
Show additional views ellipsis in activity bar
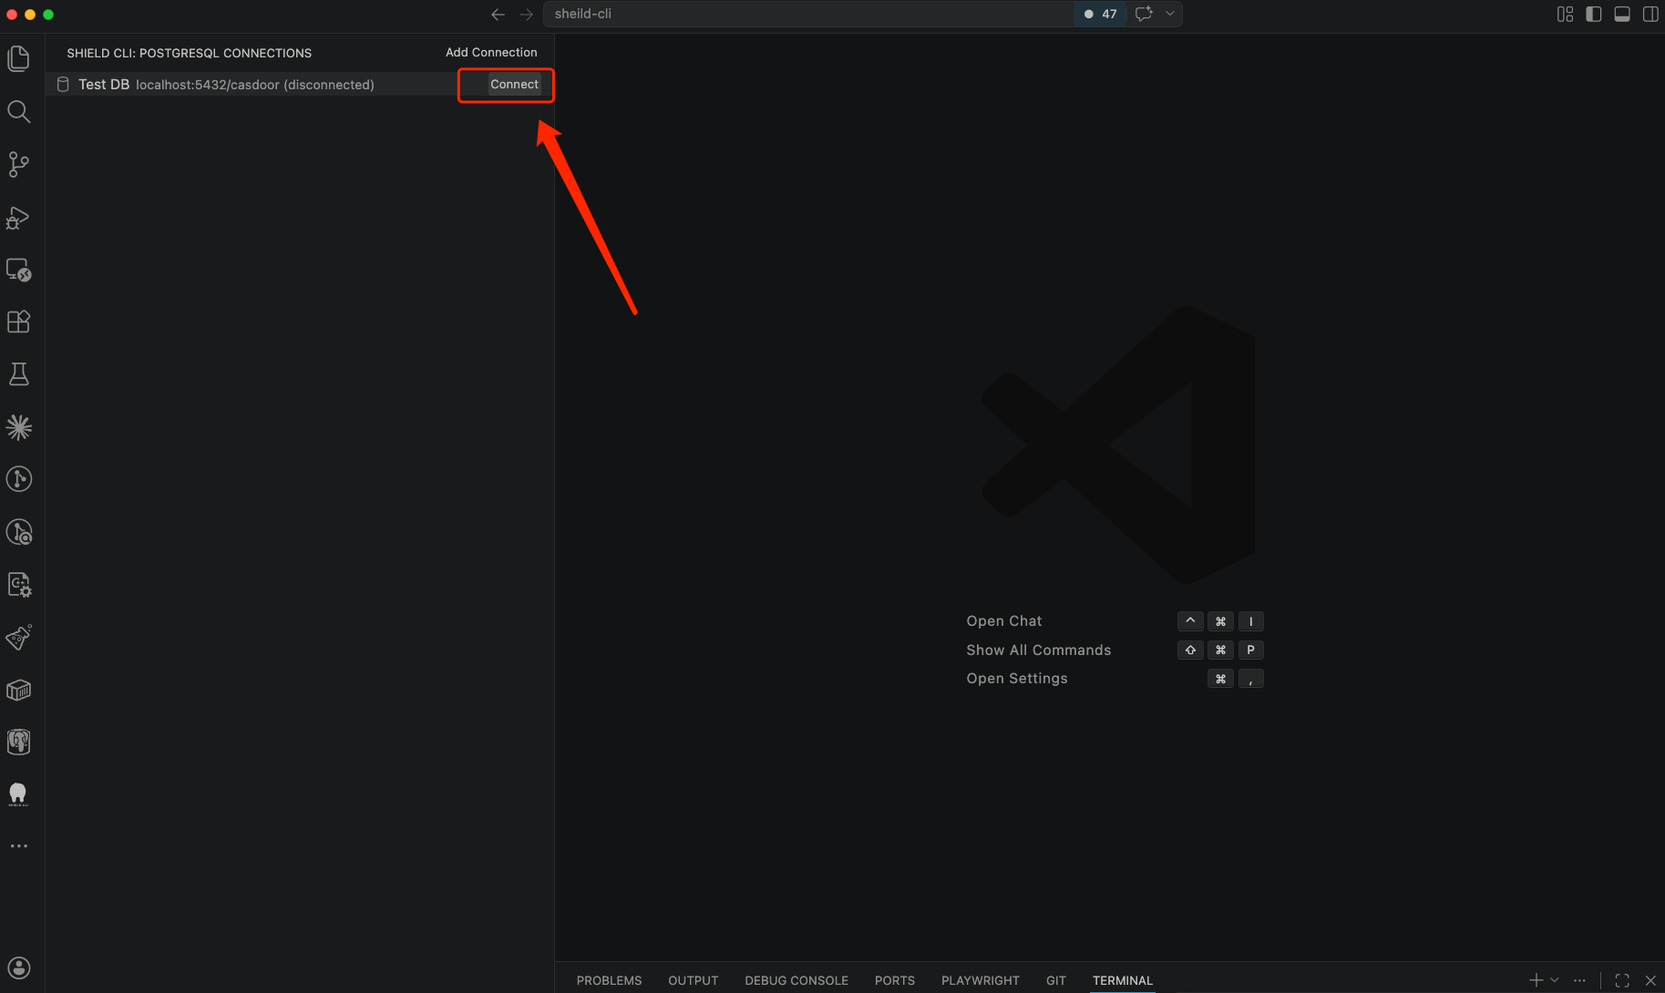pos(18,846)
